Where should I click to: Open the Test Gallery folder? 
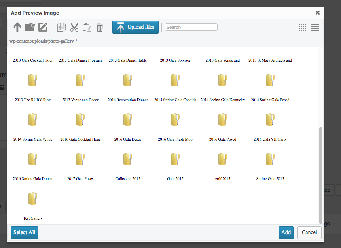click(x=33, y=199)
